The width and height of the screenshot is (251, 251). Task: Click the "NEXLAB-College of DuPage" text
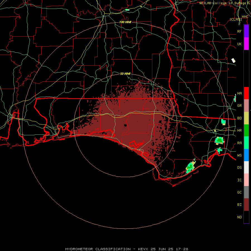coord(223,3)
